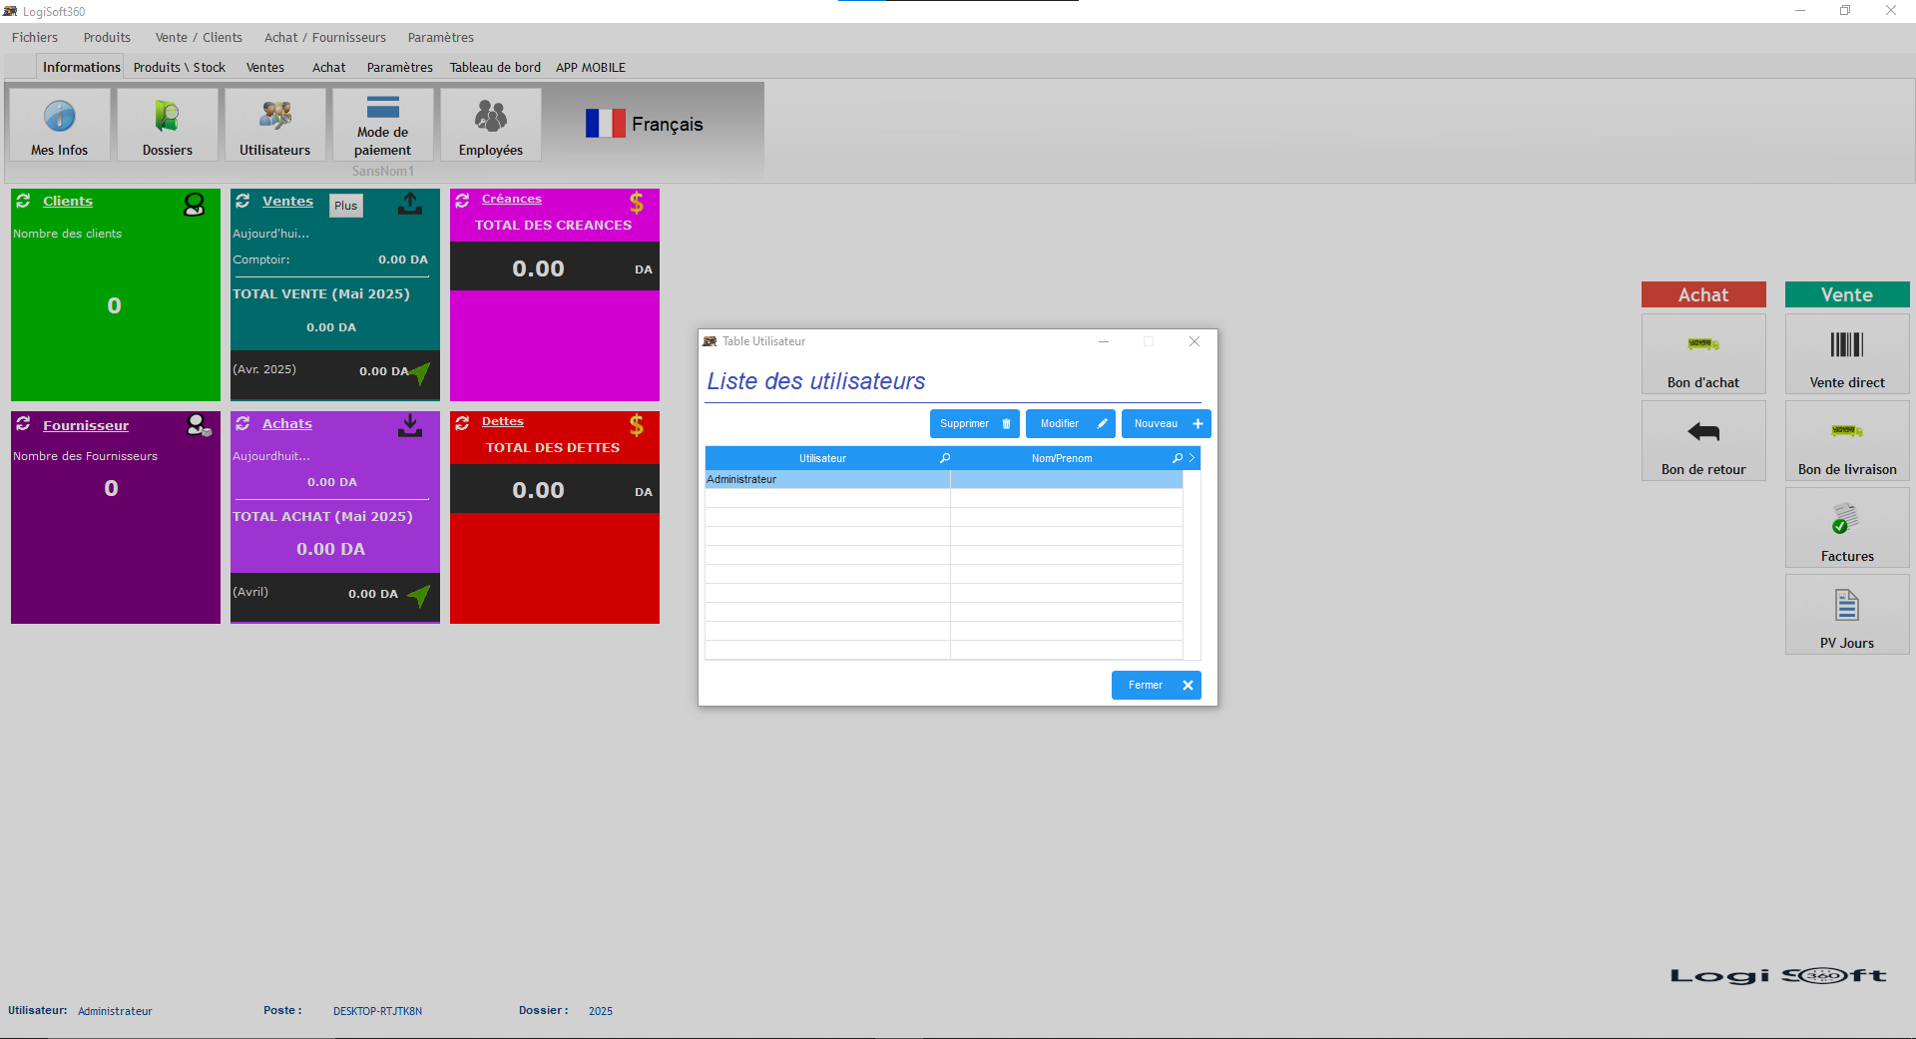Click search icon in Utilisateur column header
This screenshot has height=1039, width=1916.
[x=945, y=458]
